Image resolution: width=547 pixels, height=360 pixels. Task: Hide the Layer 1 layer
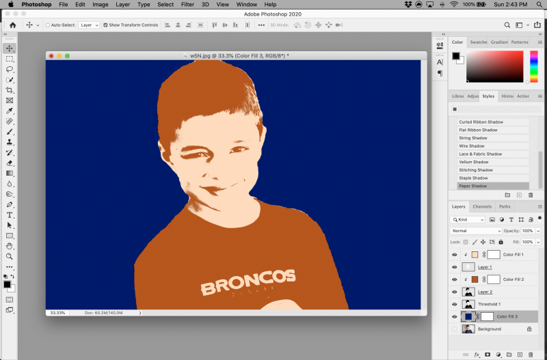coord(454,267)
